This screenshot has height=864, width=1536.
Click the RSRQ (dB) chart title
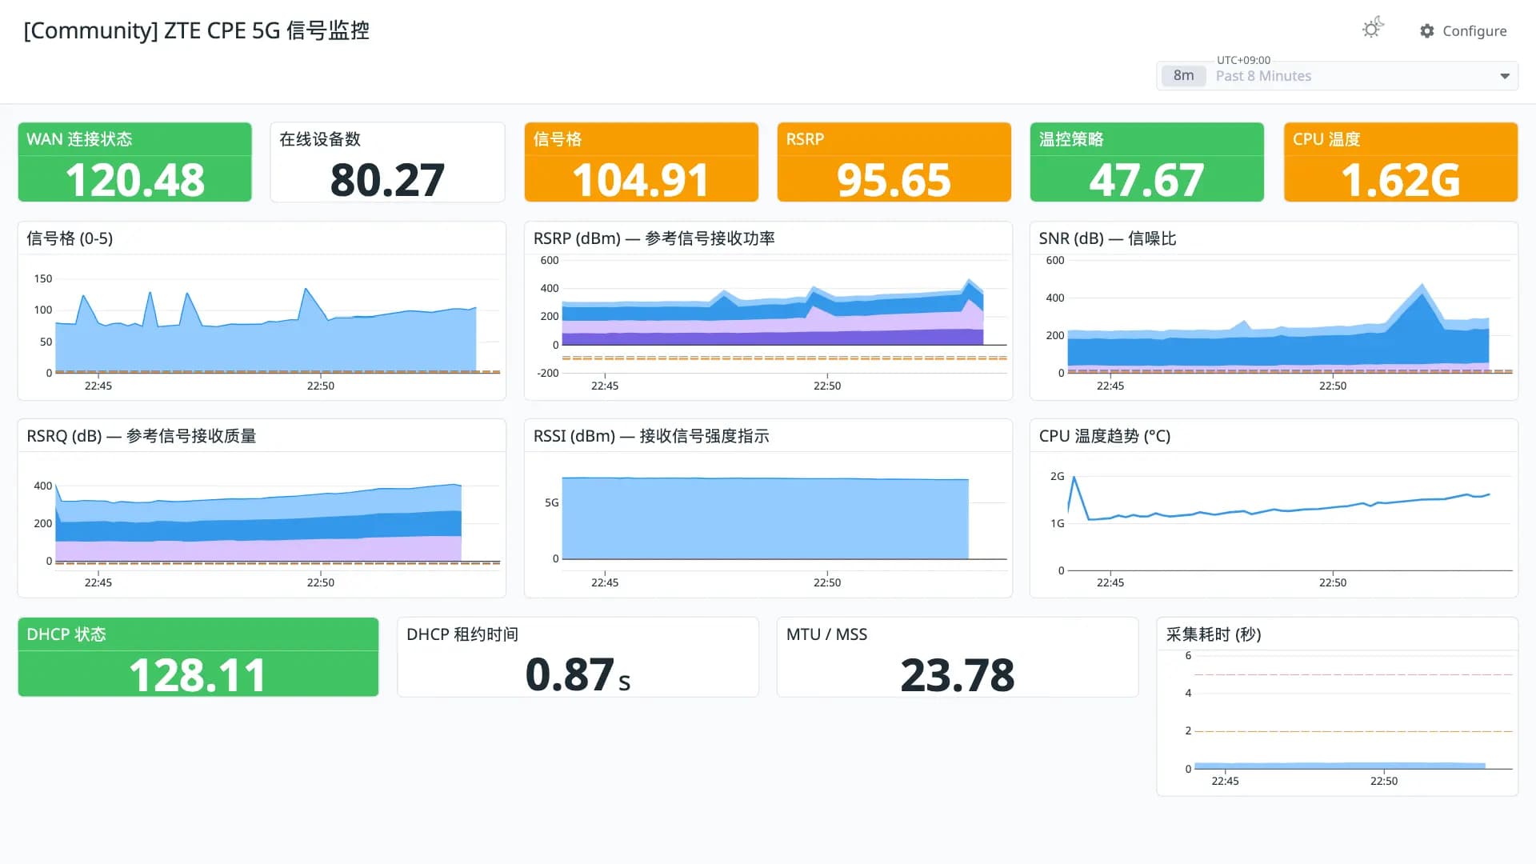141,436
